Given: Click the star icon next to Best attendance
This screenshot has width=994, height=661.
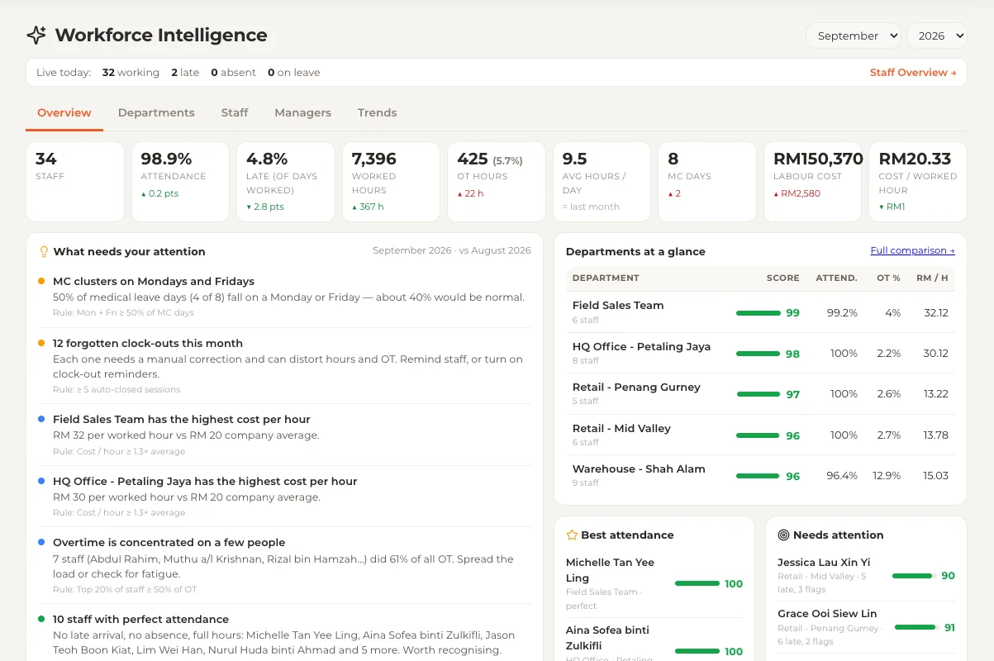Looking at the screenshot, I should tap(572, 535).
